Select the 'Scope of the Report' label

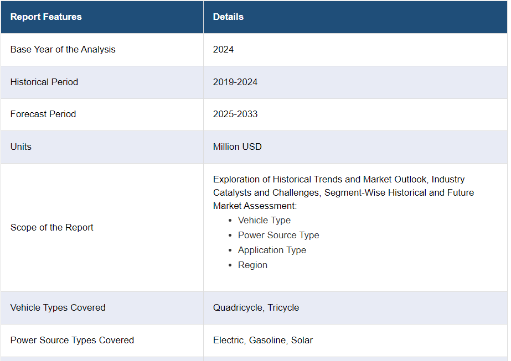click(52, 227)
